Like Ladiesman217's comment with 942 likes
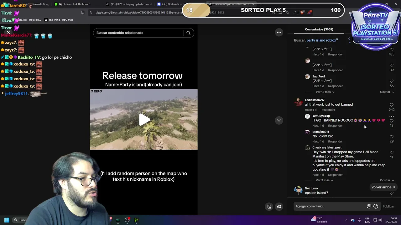401x225 pixels. pos(391,105)
